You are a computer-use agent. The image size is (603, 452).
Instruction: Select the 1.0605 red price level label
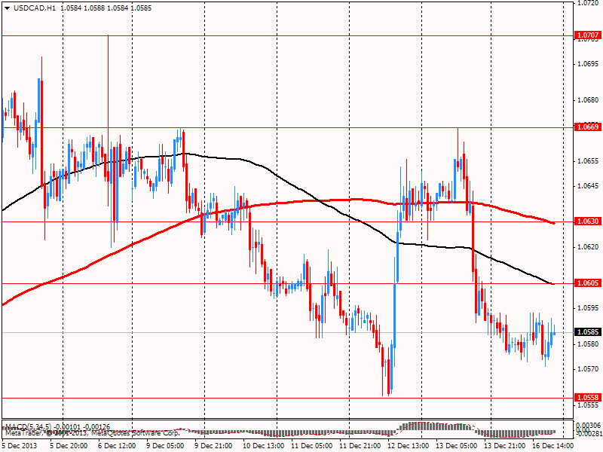(588, 283)
